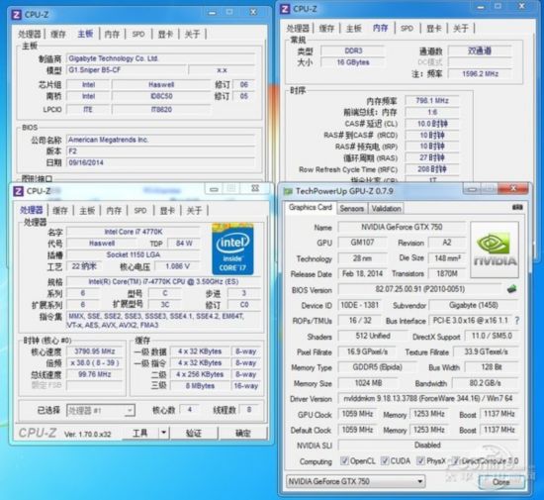
Task: Click the NVIDIA SLI Disabled field
Action: (428, 445)
